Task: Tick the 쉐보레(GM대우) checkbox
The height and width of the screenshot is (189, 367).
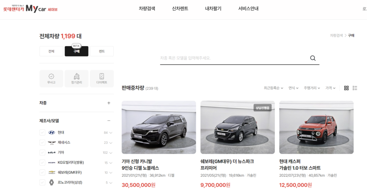Action: (42, 172)
